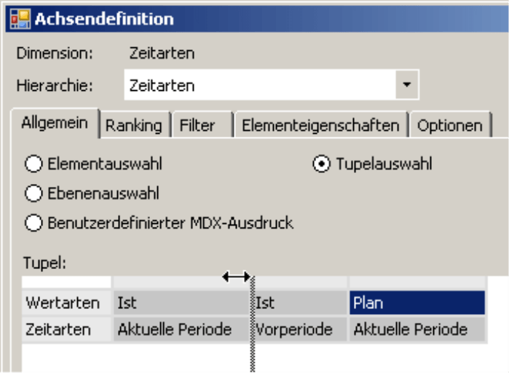Screen dimensions: 509x373
Task: Select the Elementauswahl radio button
Action: pyautogui.click(x=33, y=164)
